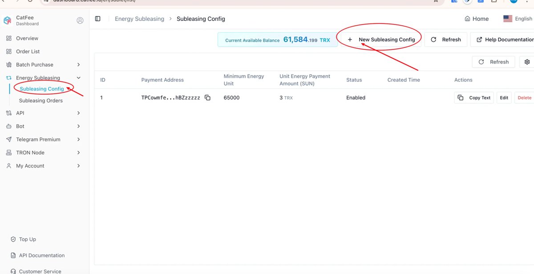Select Subleasing Orders submenu item
The image size is (534, 274).
coord(41,101)
